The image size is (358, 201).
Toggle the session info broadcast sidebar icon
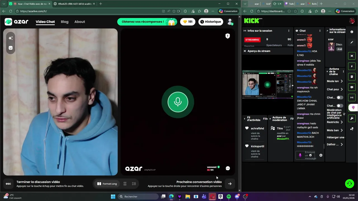coord(352,97)
